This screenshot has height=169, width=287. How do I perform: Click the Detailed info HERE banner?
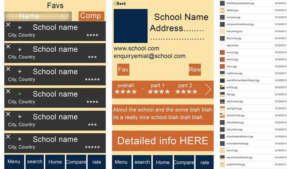click(163, 141)
